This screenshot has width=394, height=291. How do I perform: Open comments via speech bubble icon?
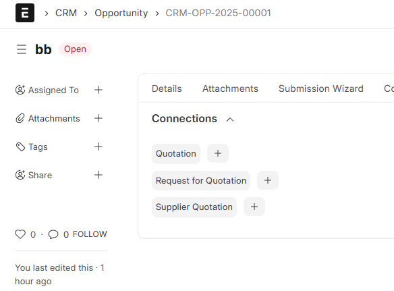(x=53, y=234)
